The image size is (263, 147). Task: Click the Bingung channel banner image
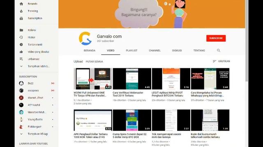[152, 14]
